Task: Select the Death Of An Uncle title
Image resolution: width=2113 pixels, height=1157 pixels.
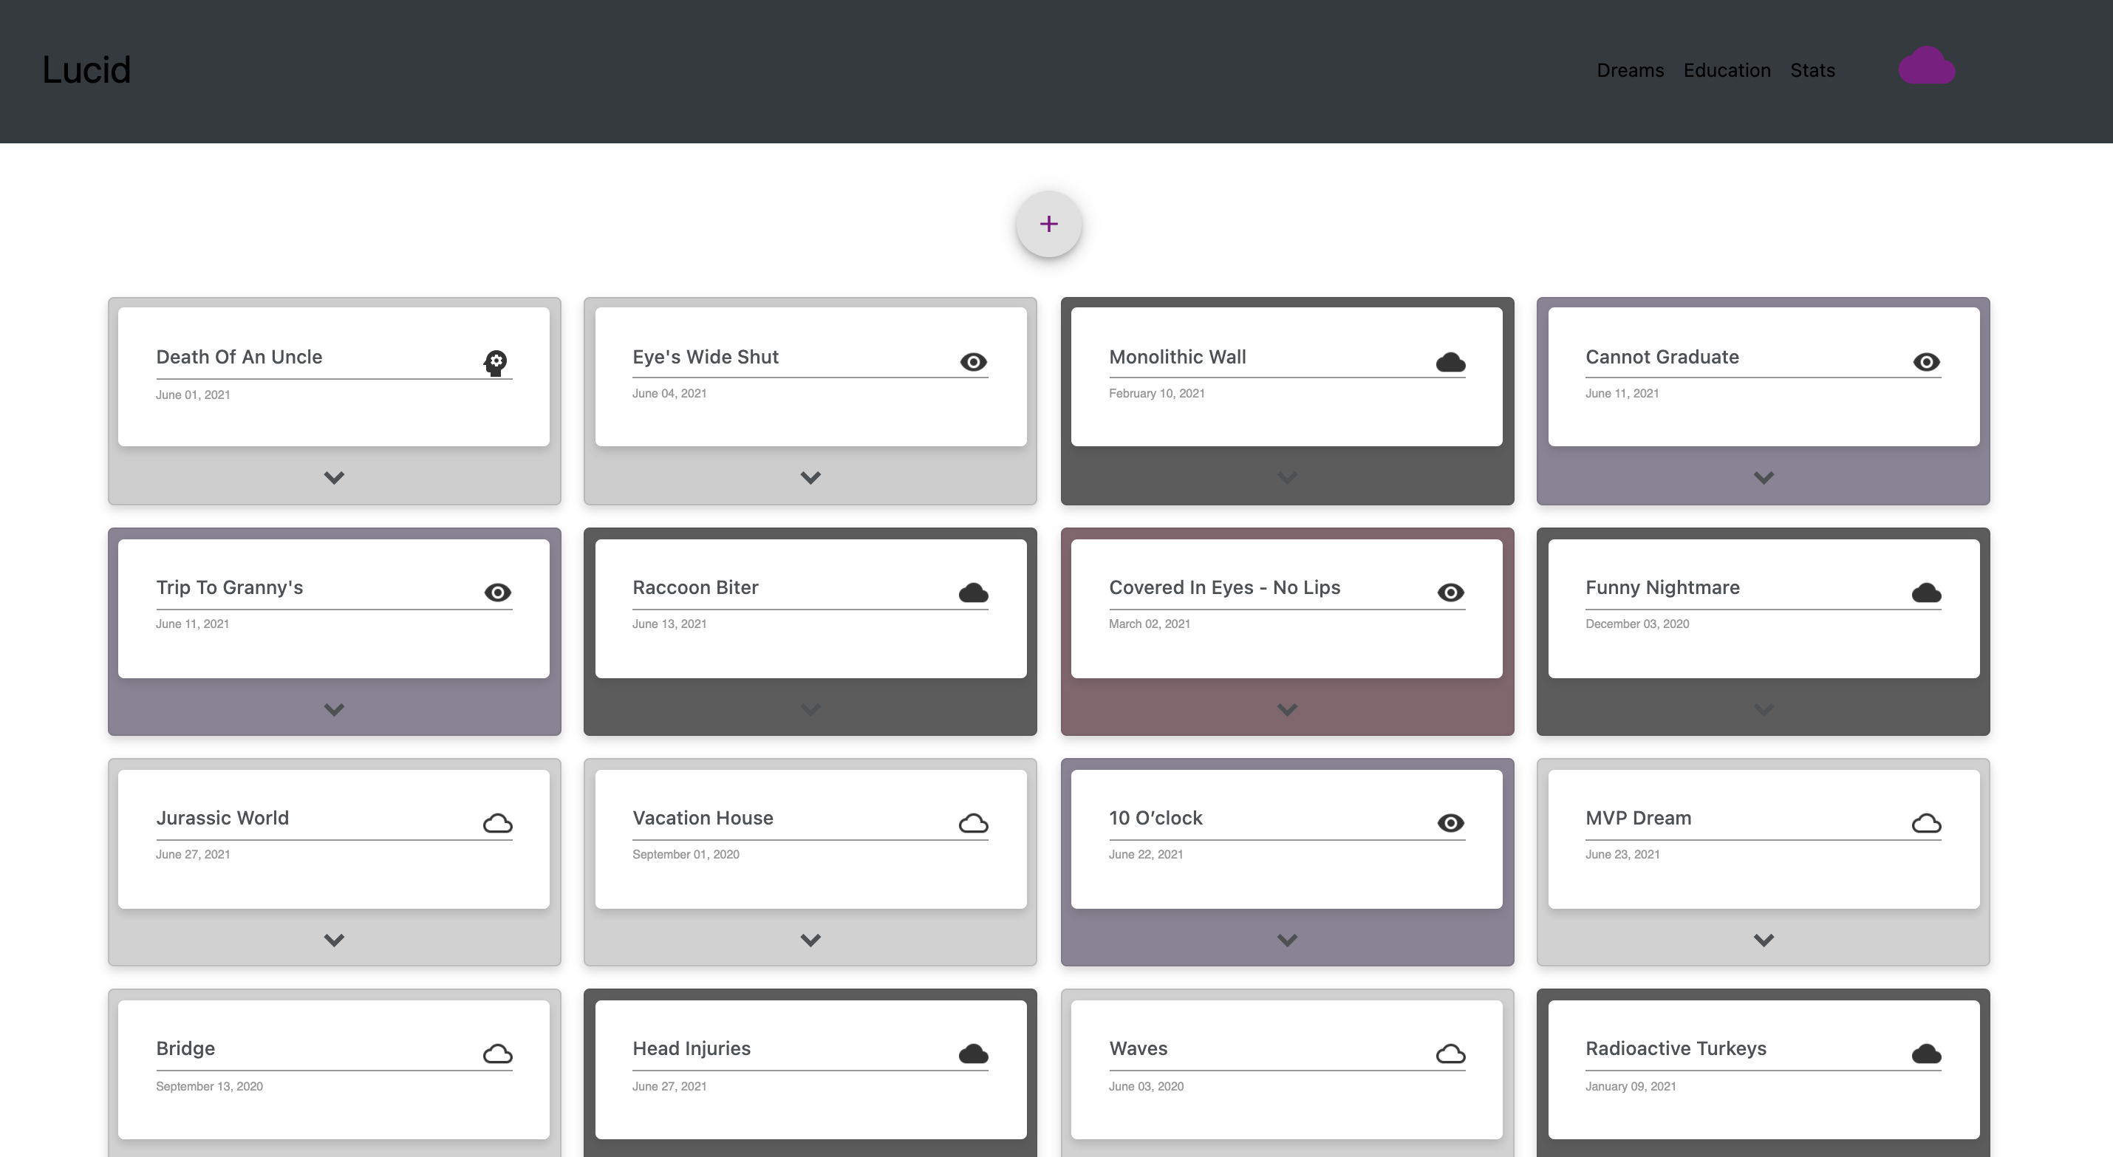Action: [239, 357]
